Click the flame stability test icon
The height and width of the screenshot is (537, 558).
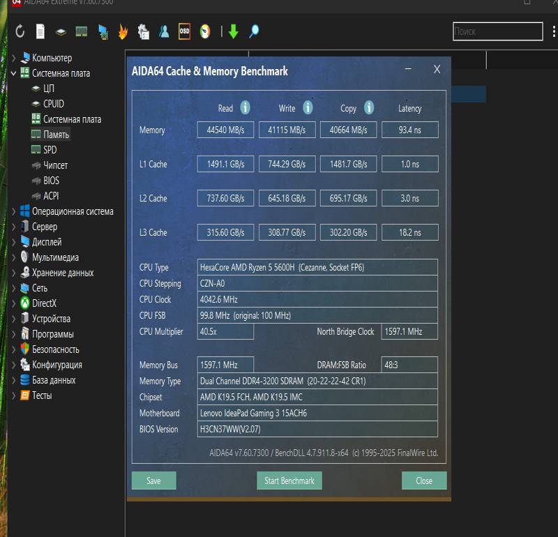tap(123, 31)
